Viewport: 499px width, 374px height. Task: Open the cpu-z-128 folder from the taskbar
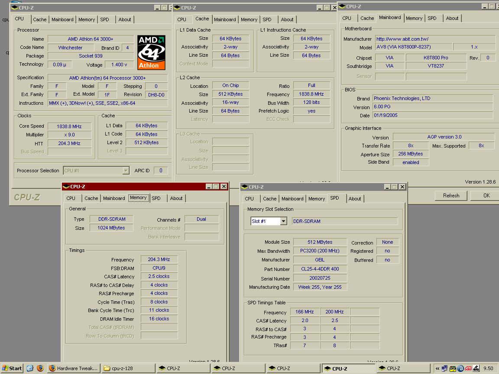(x=129, y=368)
